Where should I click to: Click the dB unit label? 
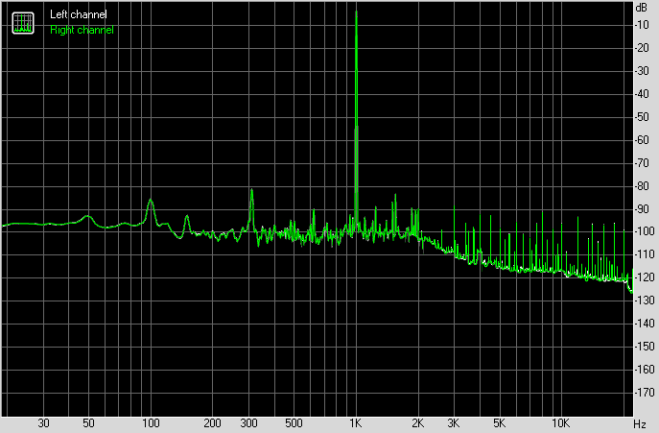pos(642,8)
